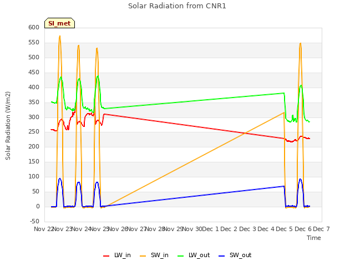Click the y-axis tick label 600
Viewport: 355px width, 266px height.
tap(34, 27)
